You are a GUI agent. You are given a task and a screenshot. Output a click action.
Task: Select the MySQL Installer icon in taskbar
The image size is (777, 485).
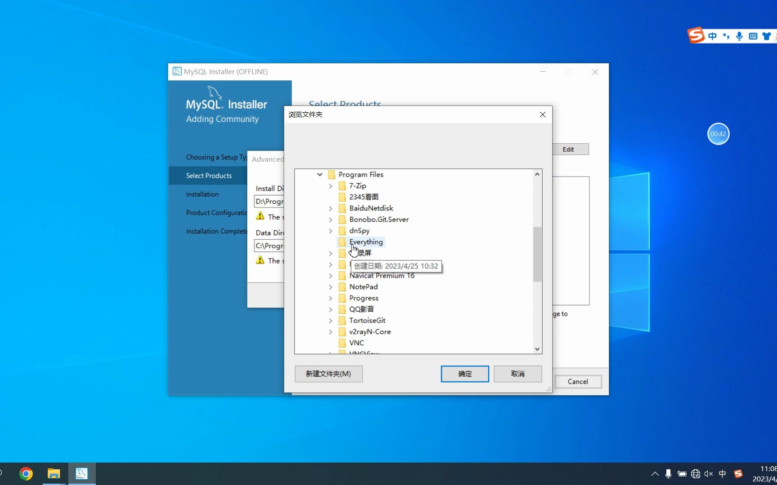(81, 473)
